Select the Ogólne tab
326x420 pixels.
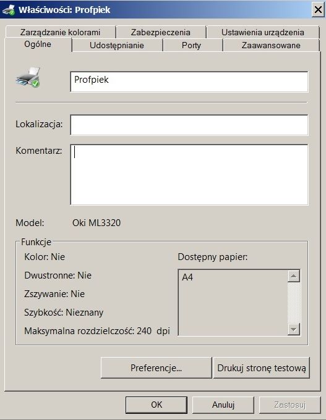click(x=38, y=44)
